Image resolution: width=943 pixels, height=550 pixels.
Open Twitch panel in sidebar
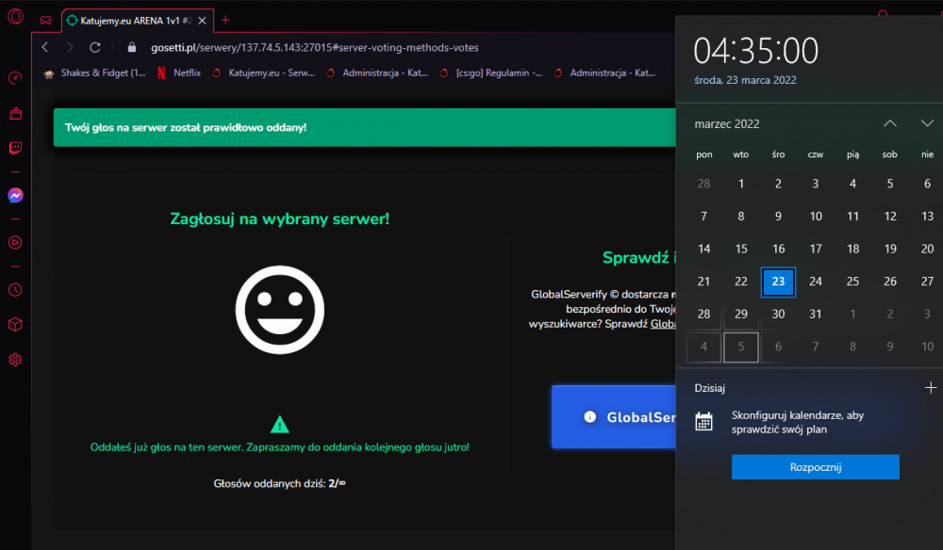point(15,148)
